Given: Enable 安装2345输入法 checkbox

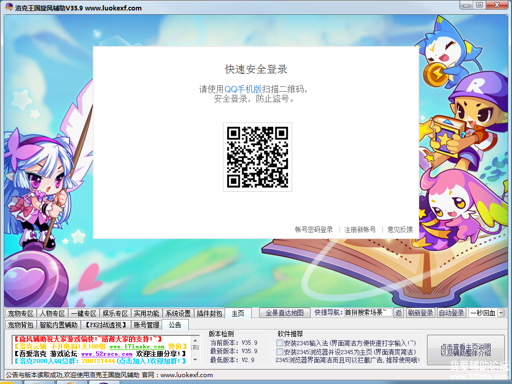Looking at the screenshot, I should click(280, 343).
